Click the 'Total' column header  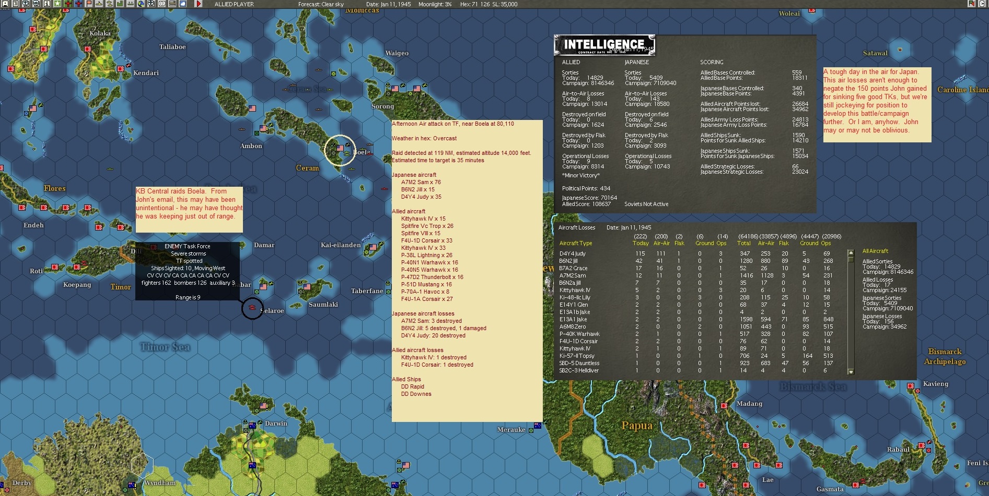[x=743, y=243]
